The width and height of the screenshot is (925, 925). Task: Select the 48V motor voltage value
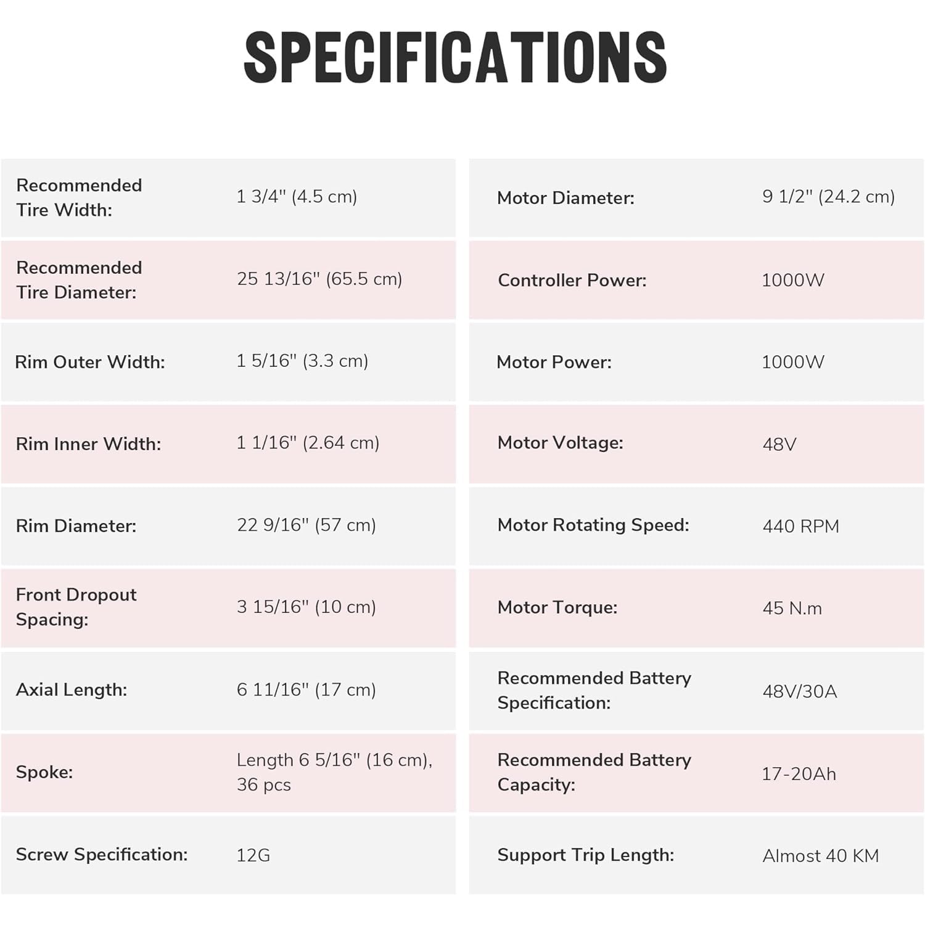pyautogui.click(x=779, y=444)
